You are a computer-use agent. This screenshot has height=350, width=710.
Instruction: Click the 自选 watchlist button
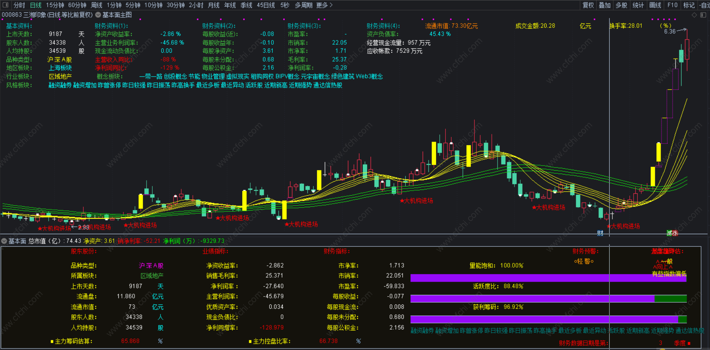(x=704, y=5)
